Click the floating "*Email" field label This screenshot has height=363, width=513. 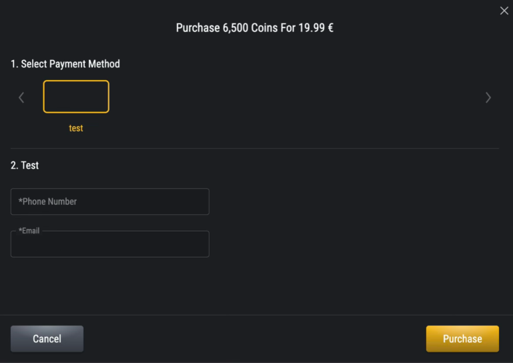[29, 231]
